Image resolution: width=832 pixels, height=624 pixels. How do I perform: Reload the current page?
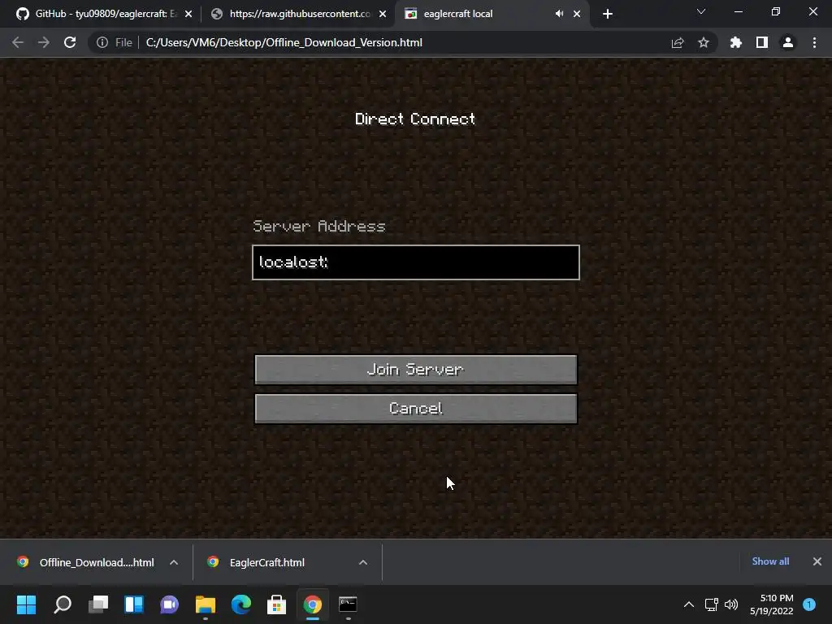[x=70, y=42]
